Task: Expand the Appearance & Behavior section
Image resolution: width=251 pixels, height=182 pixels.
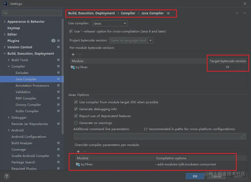Action: tap(5, 21)
